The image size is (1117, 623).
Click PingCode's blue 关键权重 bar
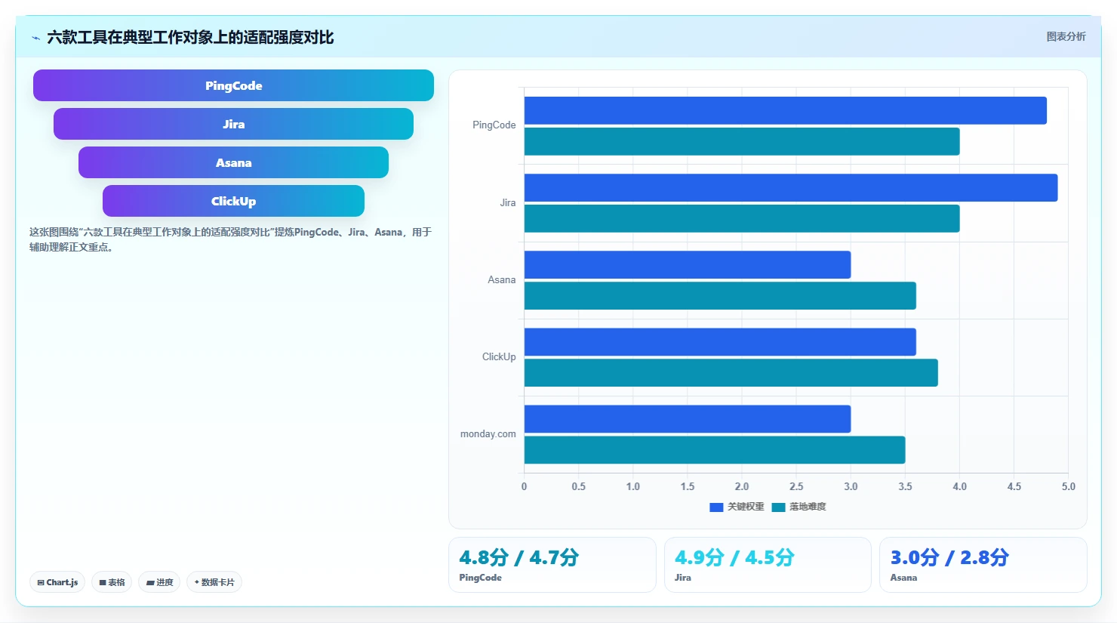coord(785,110)
